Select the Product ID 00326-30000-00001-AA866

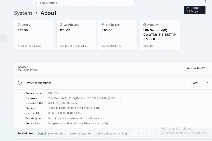coord(65,113)
